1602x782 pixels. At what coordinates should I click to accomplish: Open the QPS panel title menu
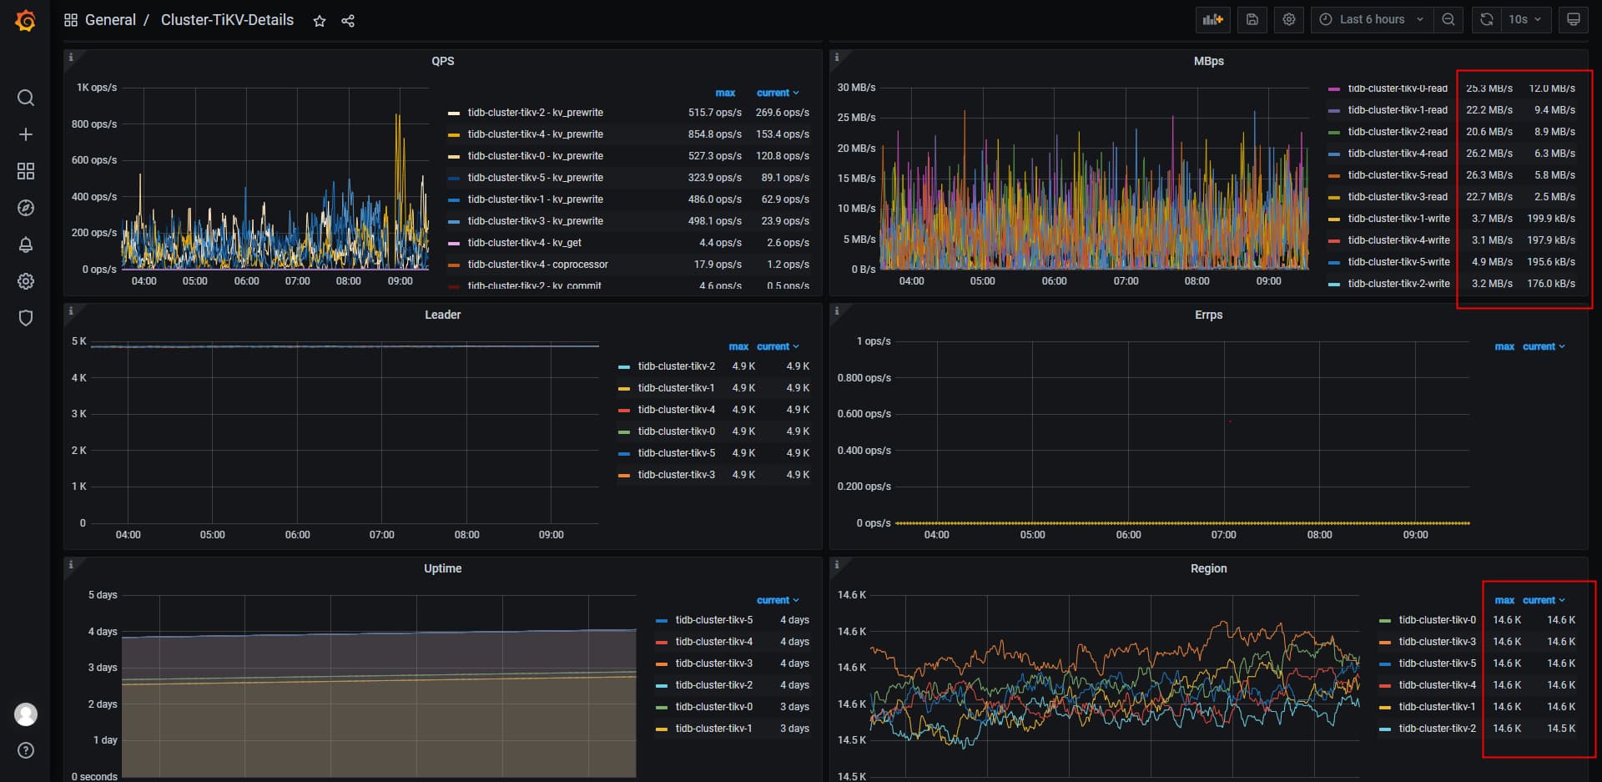(442, 61)
